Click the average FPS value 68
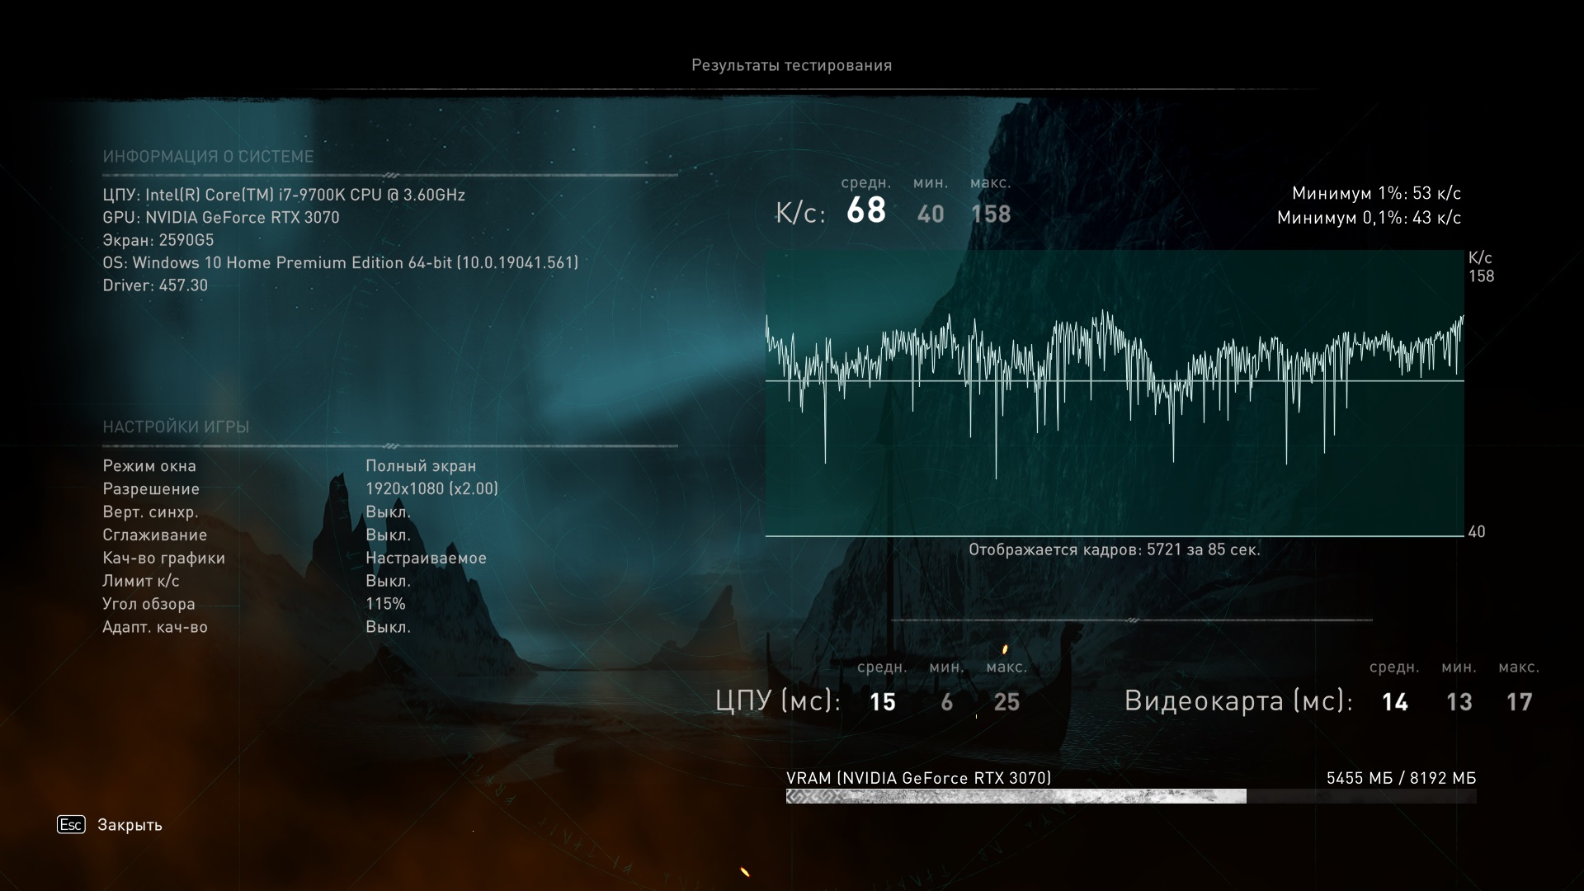 click(x=865, y=210)
